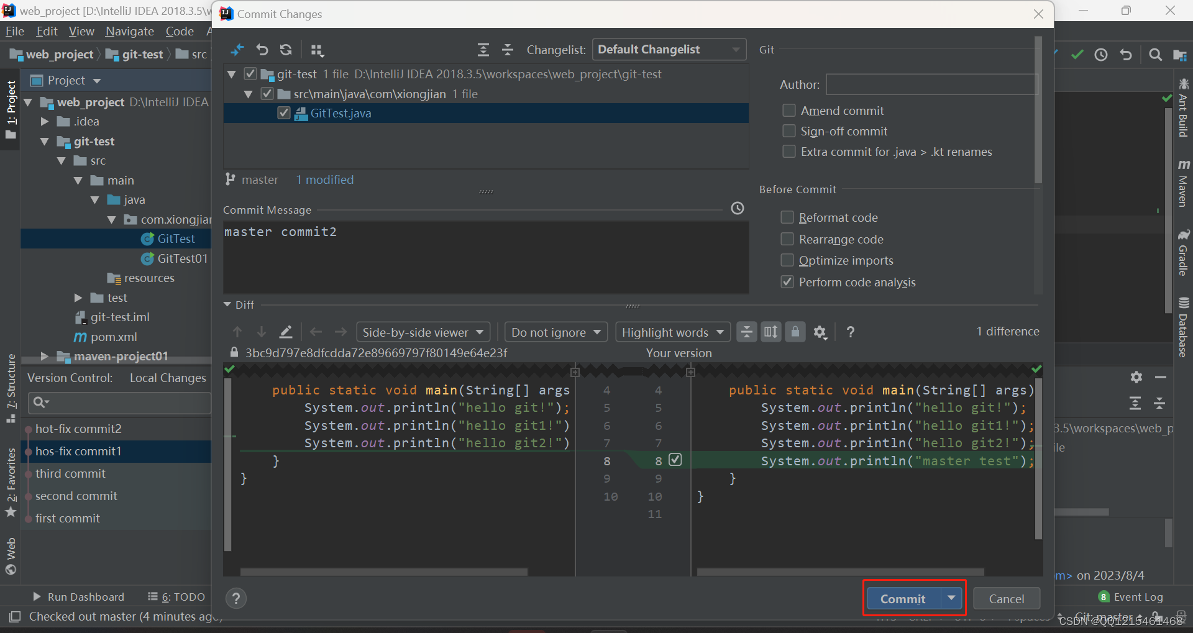The image size is (1193, 633).
Task: Click compare previous file left arrow
Action: click(x=316, y=332)
